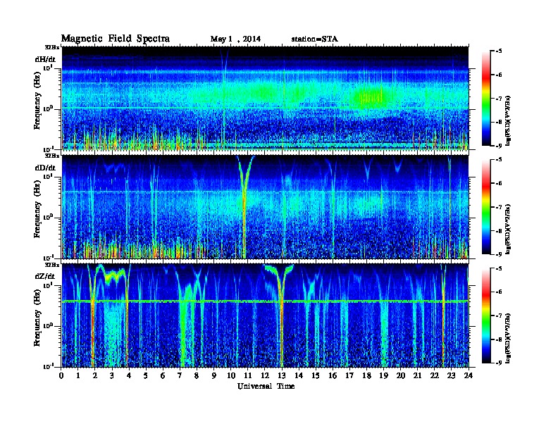This screenshot has height=431, width=558.
Task: Click the log(PSD) label beside dZ/dt colorbar
Action: pyautogui.click(x=508, y=337)
